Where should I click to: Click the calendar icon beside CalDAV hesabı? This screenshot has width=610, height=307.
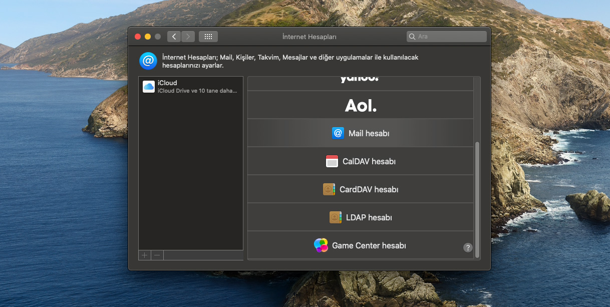pyautogui.click(x=332, y=161)
